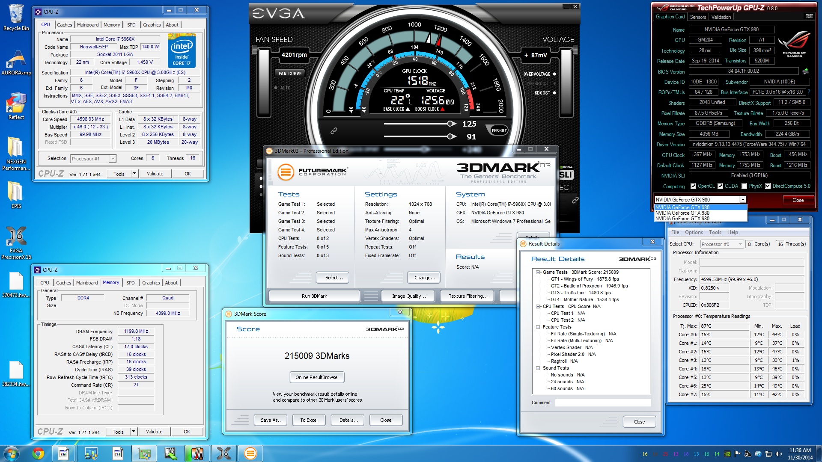The width and height of the screenshot is (822, 462).
Task: Switch to 3DMark03 orange taskbar icon
Action: click(x=250, y=453)
